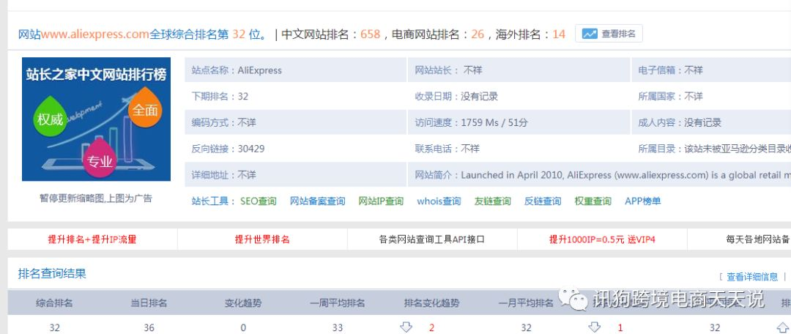This screenshot has height=334, width=791.
Task: Click 提升排名+提升IP流量 banner link
Action: pyautogui.click(x=92, y=240)
